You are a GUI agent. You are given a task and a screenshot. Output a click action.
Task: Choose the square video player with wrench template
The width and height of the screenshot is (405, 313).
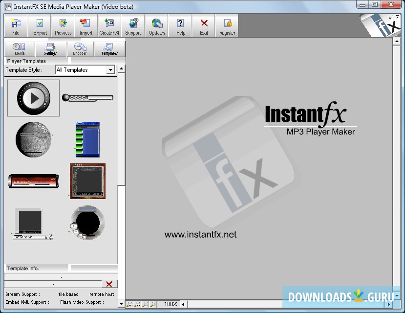(33, 224)
